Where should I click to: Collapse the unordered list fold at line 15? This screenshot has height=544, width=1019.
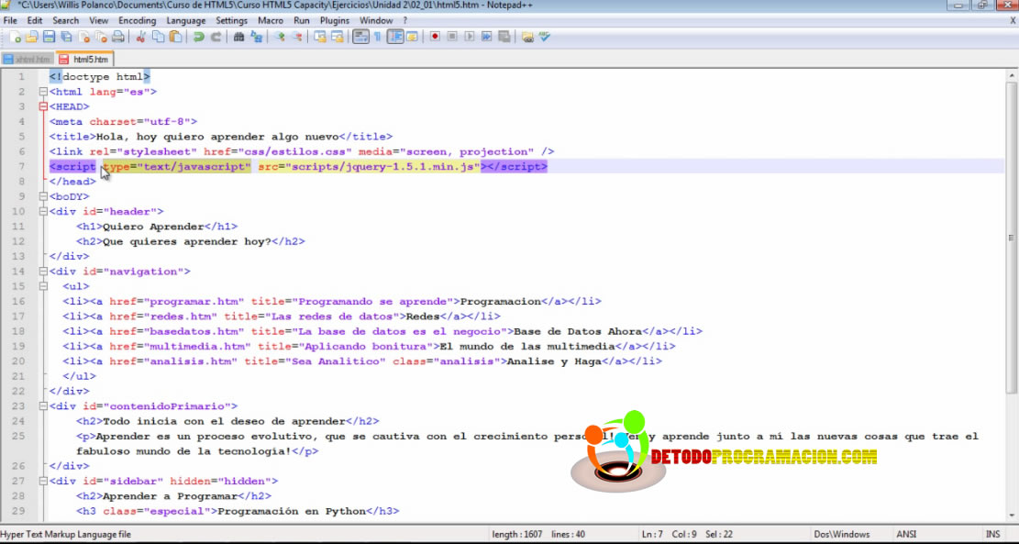coord(42,285)
